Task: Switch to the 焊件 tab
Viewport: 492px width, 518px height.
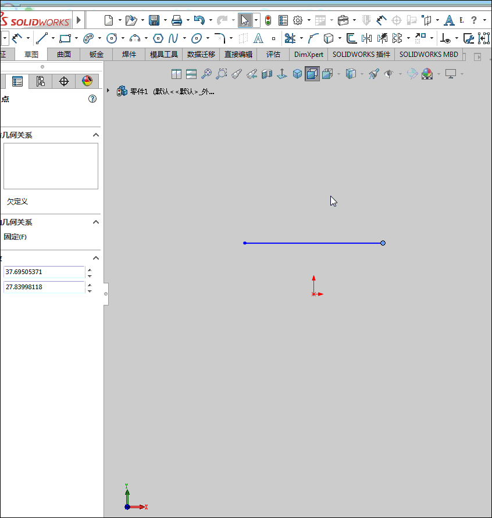Action: [x=129, y=55]
